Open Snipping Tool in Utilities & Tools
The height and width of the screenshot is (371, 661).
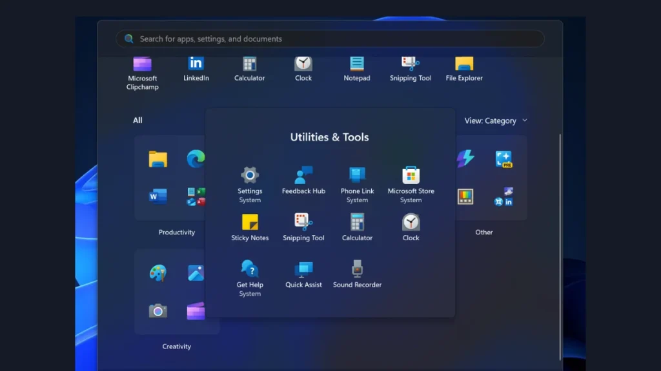pos(303,227)
